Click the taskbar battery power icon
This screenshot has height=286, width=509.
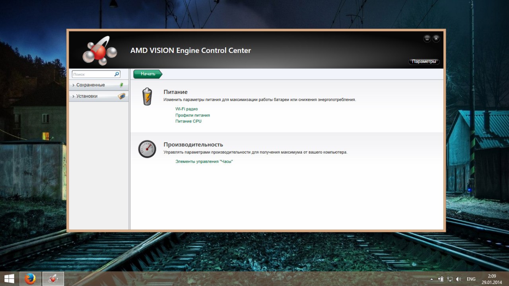441,279
